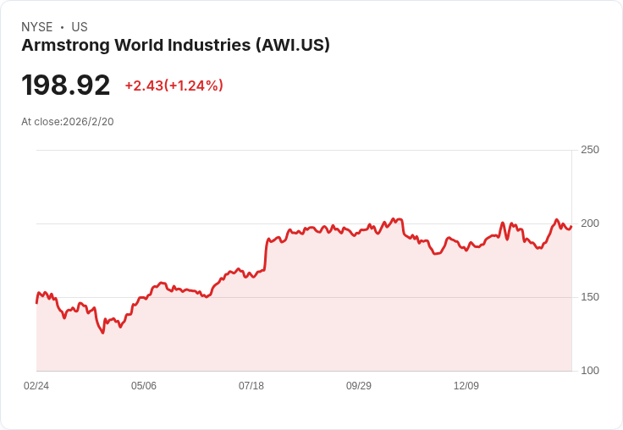Select the US market label

click(80, 27)
